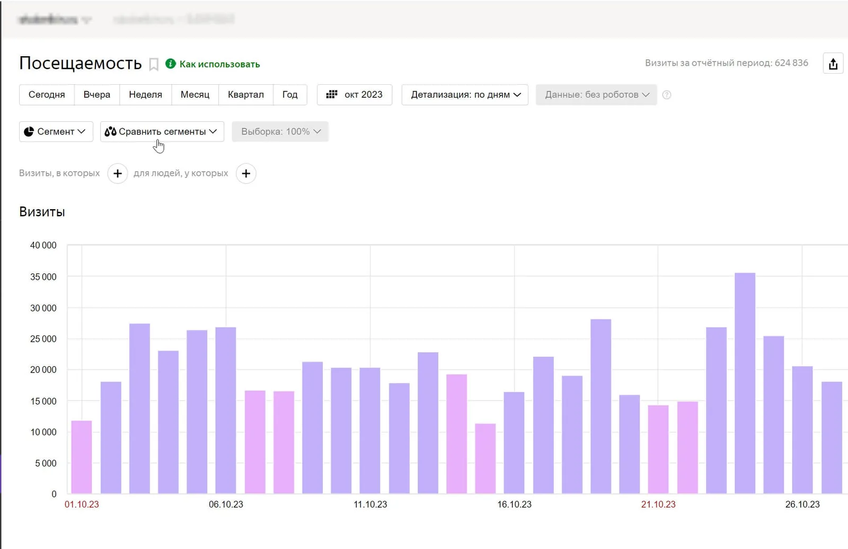
Task: Select the Сегодня period tab
Action: pyautogui.click(x=47, y=95)
